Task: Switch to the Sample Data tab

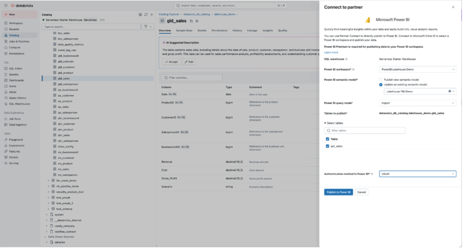Action: tap(184, 30)
